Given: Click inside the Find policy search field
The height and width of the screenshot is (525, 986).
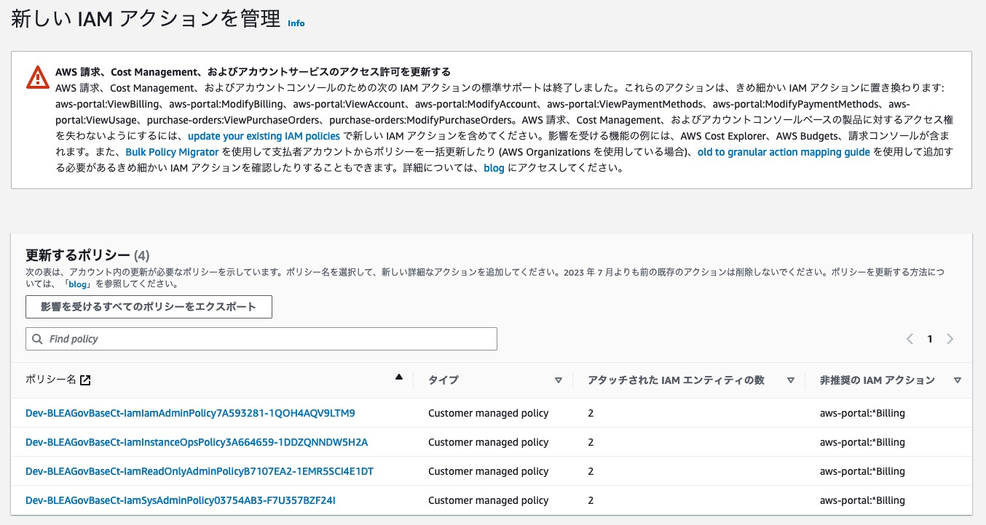Looking at the screenshot, I should (x=262, y=339).
